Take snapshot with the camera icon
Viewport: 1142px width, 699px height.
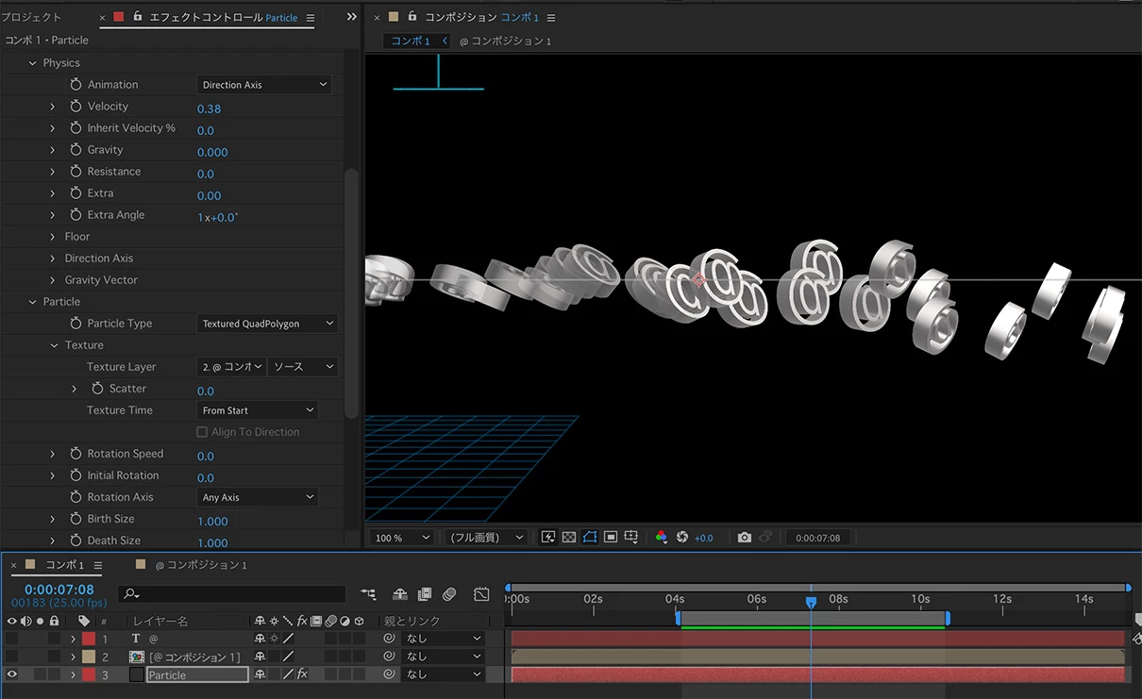(x=745, y=537)
